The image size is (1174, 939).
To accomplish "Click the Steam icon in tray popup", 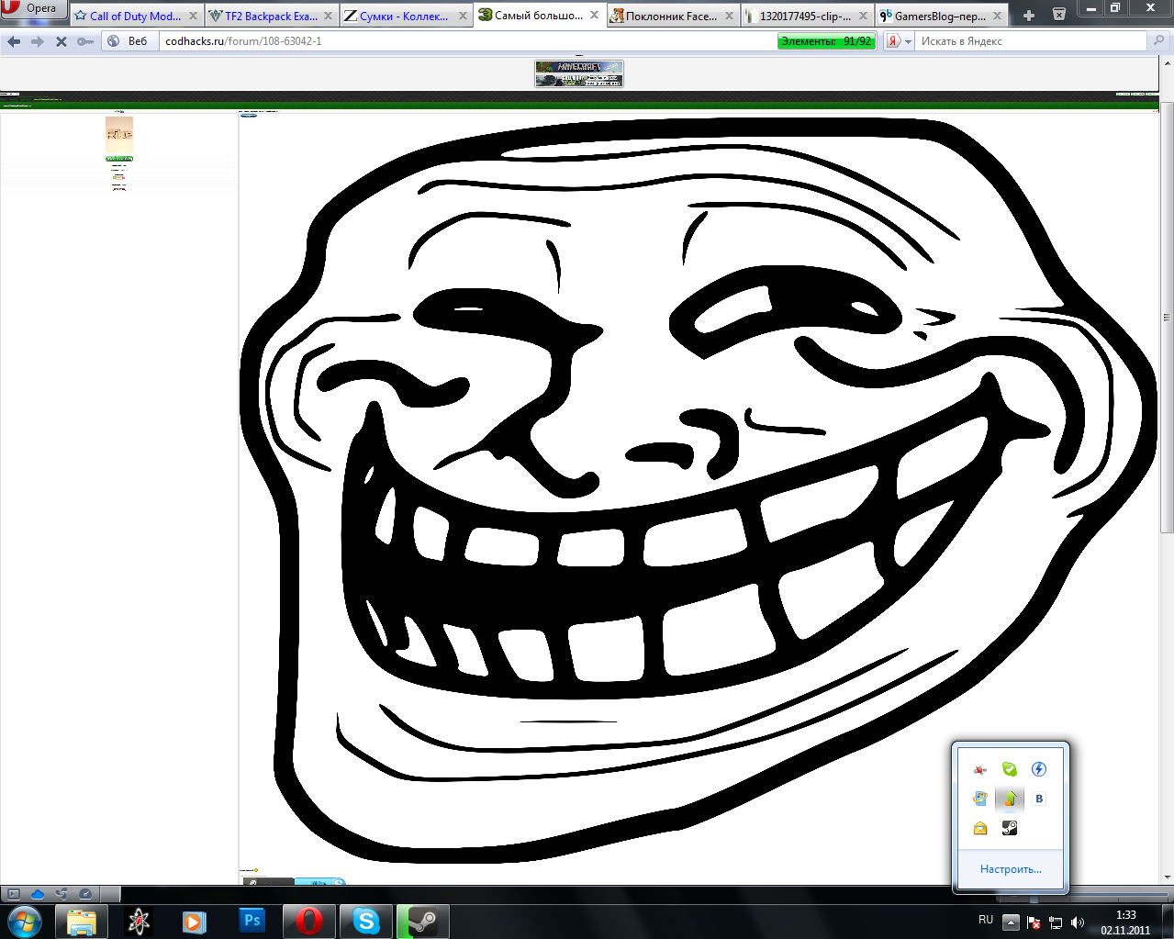I will click(x=1010, y=828).
